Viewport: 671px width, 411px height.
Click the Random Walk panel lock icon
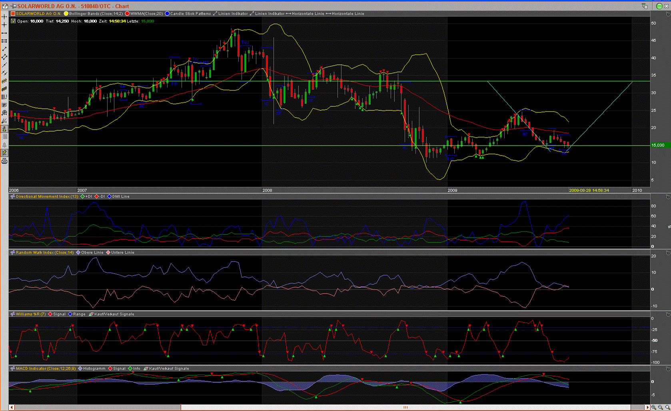point(668,253)
